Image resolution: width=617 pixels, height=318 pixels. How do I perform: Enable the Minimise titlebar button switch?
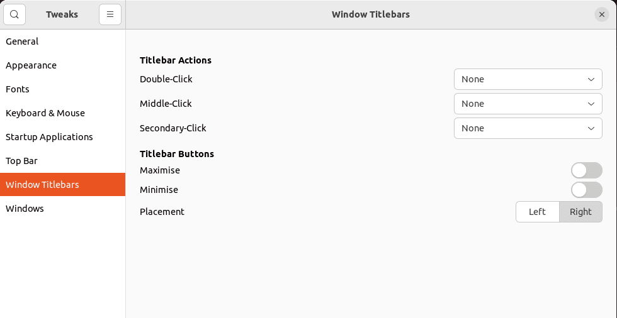point(587,190)
